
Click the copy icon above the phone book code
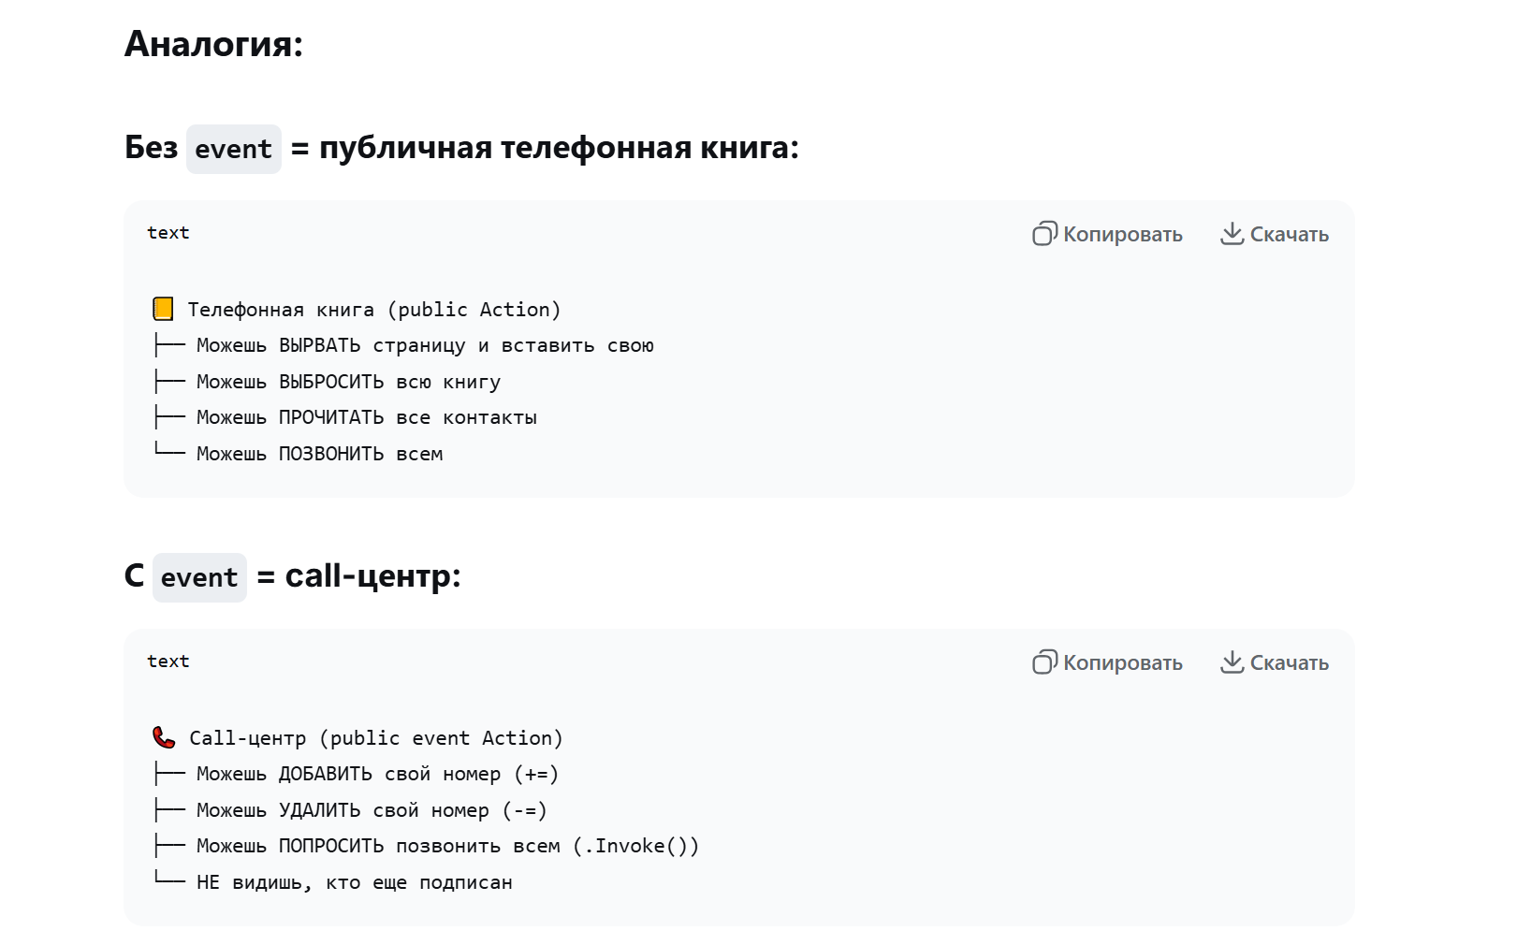pos(1044,234)
